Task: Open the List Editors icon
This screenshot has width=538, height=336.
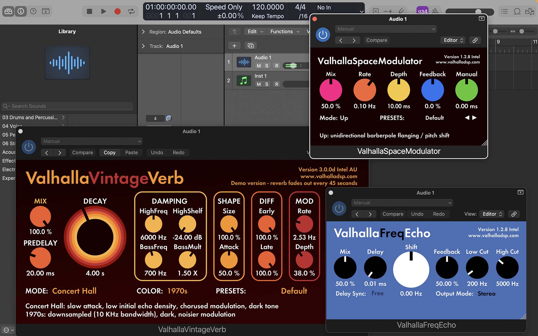Action: tap(505, 11)
